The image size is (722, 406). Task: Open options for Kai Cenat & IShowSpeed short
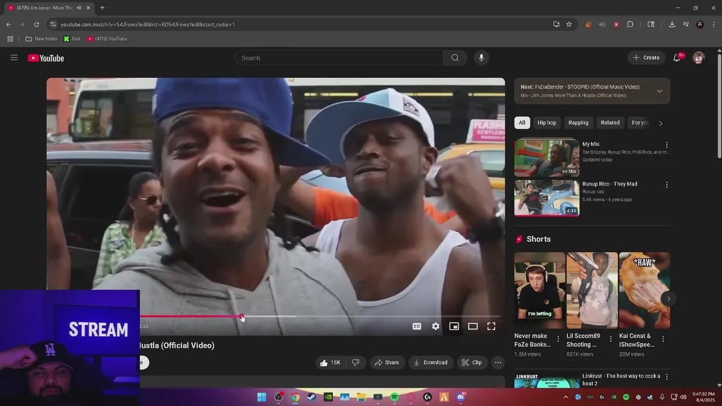pyautogui.click(x=663, y=339)
